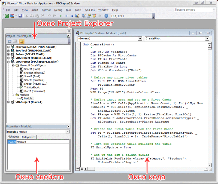
Task: Open the (General) object dropdown
Action: point(140,38)
